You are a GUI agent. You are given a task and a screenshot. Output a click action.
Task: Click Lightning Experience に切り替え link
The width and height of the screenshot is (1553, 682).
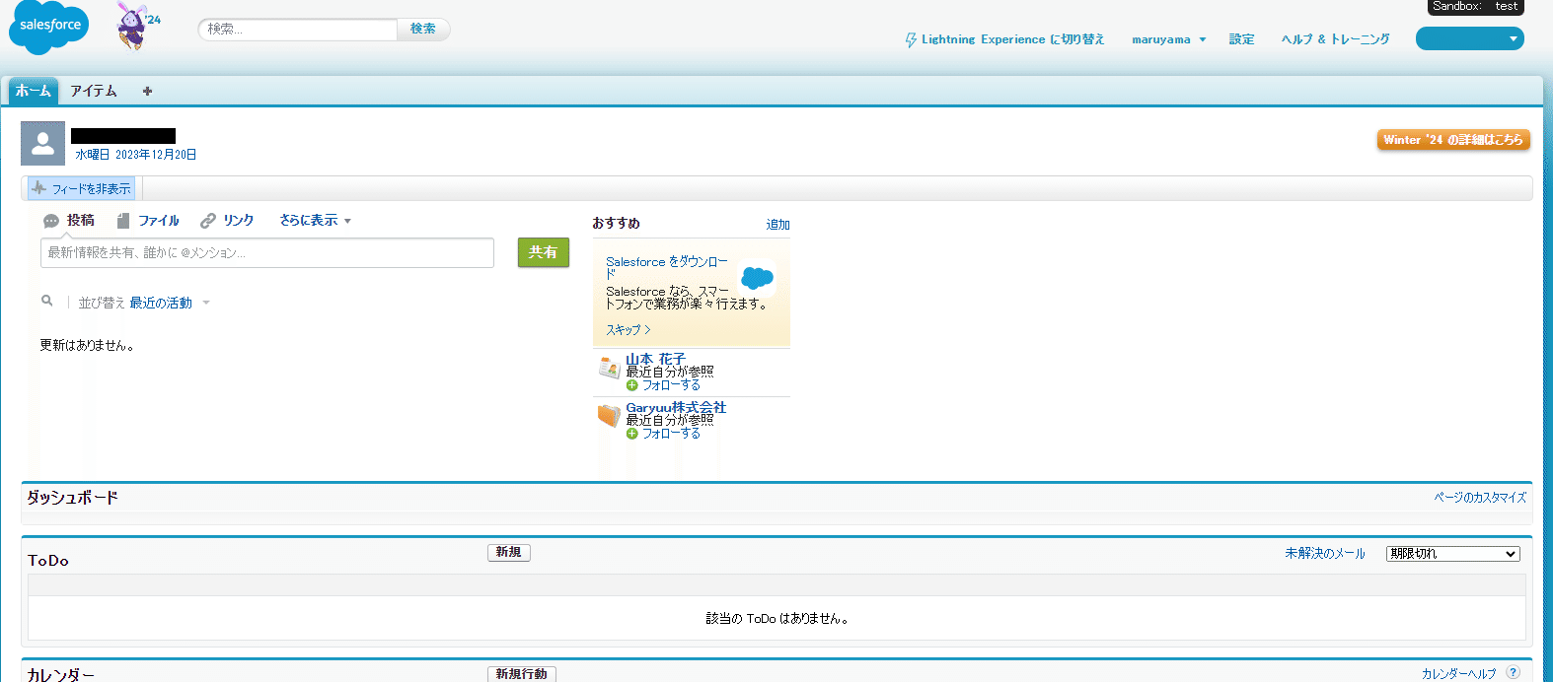[1013, 39]
